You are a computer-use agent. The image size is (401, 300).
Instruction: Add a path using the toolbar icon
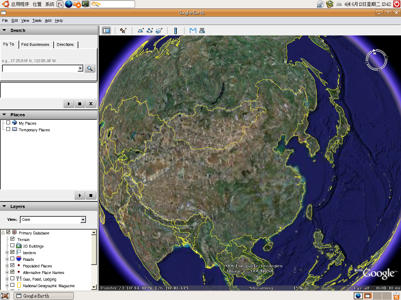pos(150,31)
